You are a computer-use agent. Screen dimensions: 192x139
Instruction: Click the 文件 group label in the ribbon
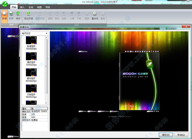tap(11, 25)
